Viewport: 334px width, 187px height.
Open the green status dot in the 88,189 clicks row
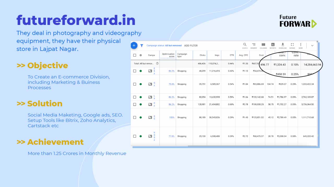(141, 117)
